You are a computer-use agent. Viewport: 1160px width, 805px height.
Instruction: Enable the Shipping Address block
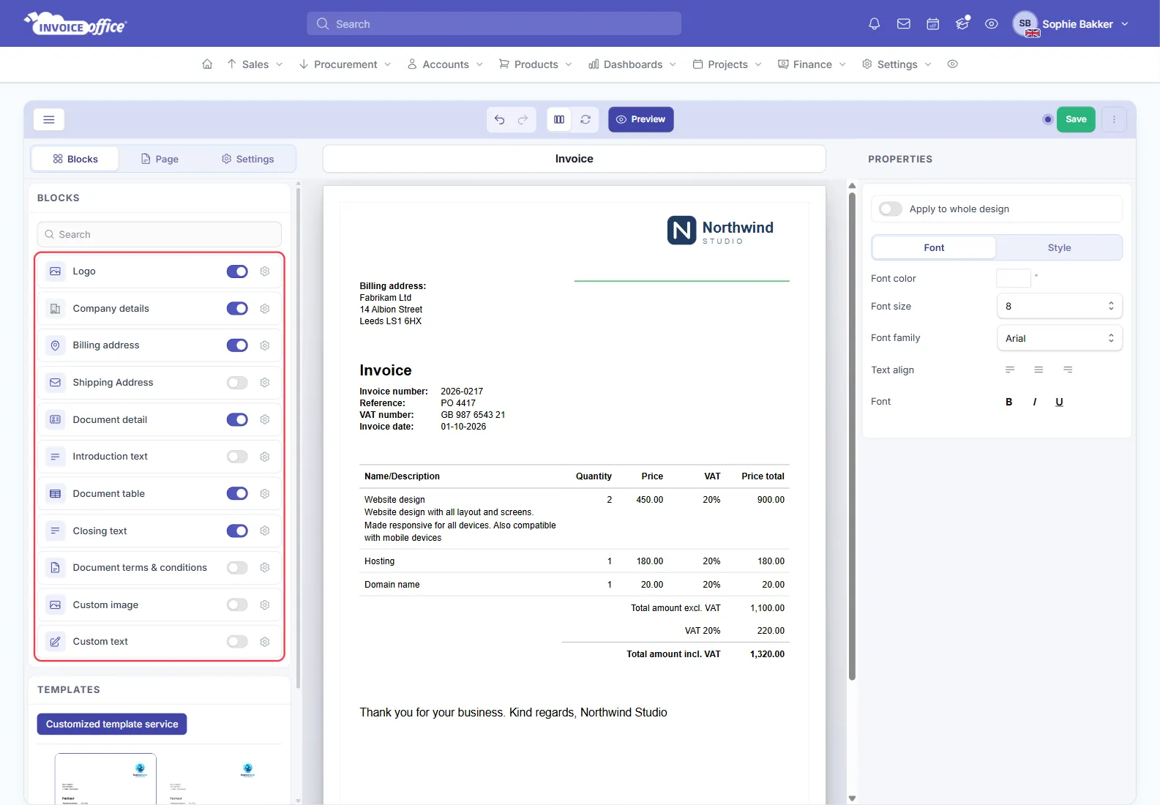click(237, 383)
